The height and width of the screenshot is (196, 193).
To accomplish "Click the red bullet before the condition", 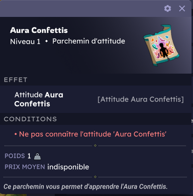I will 15,134.
